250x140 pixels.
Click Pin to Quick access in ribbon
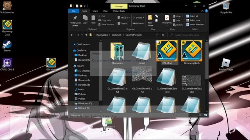(x=75, y=21)
